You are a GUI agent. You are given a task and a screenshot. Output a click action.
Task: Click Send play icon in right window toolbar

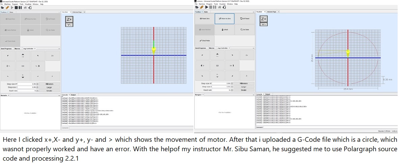pos(206,7)
